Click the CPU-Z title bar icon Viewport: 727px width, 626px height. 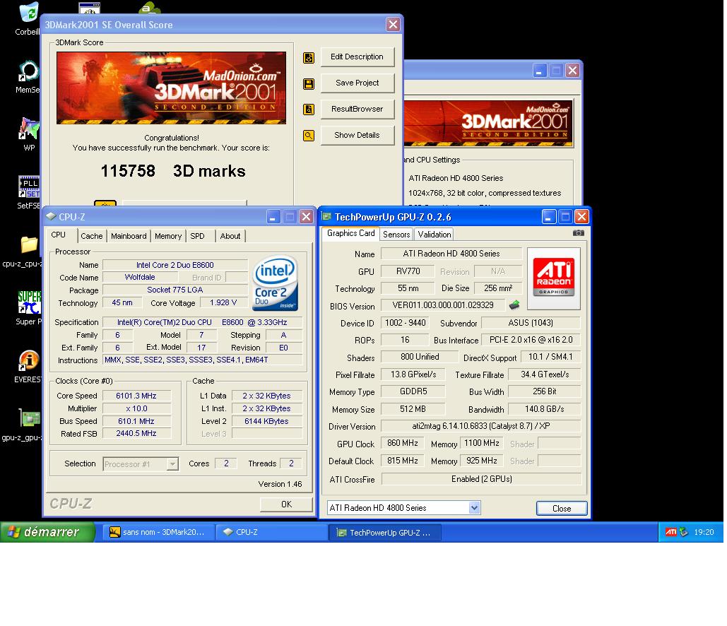coord(51,216)
